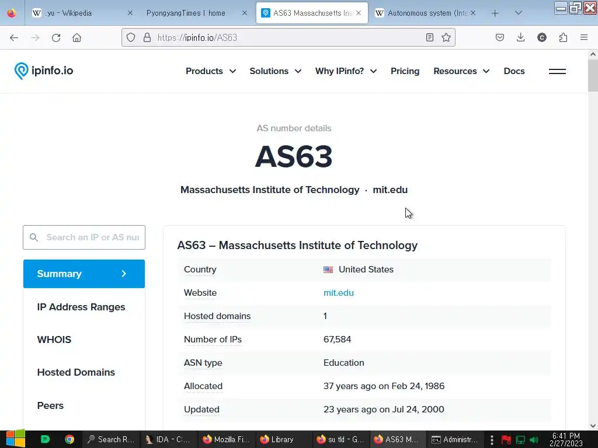Close the AS63 Massachusetts tab
Viewport: 598px width, 448px height.
[359, 13]
